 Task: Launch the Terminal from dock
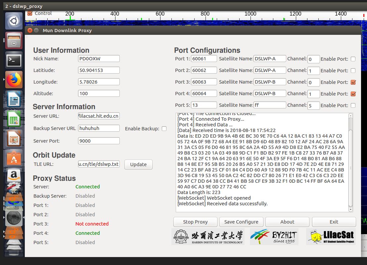14,60
